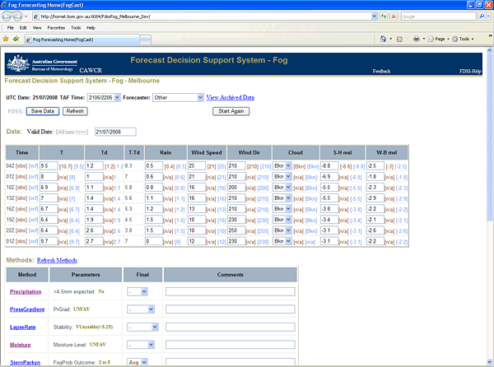Click the [ocf] link in 07Z row
494x367 pixels.
[x=33, y=177]
